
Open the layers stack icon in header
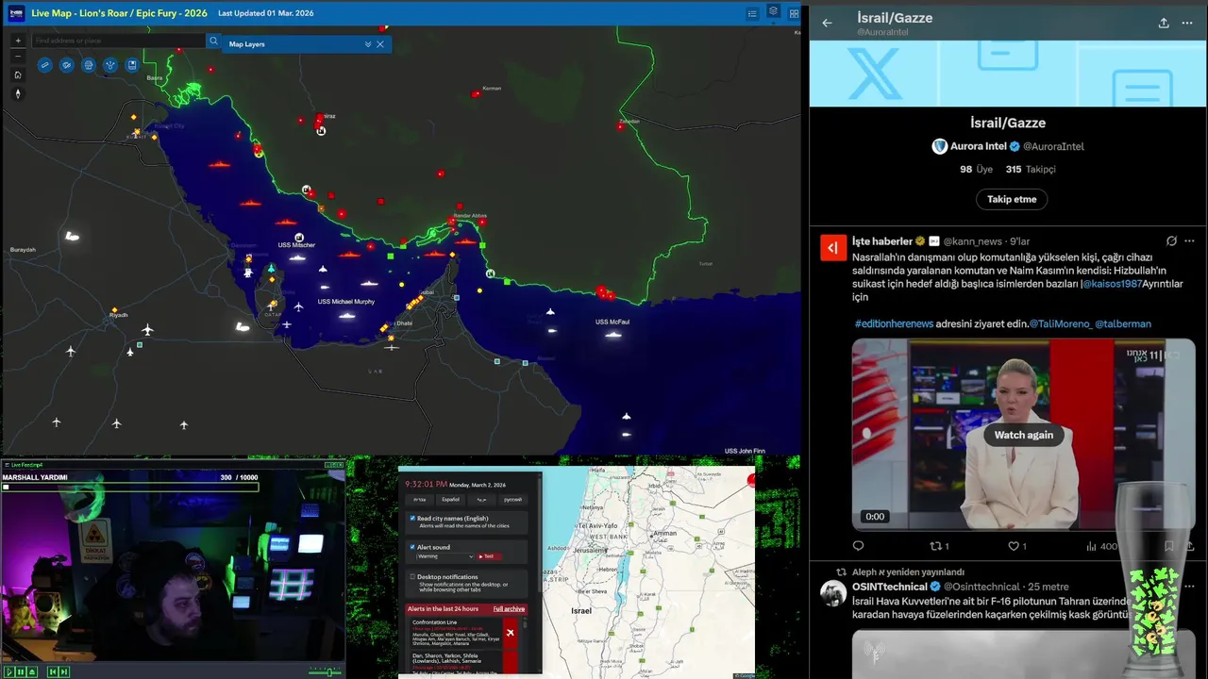(x=773, y=12)
